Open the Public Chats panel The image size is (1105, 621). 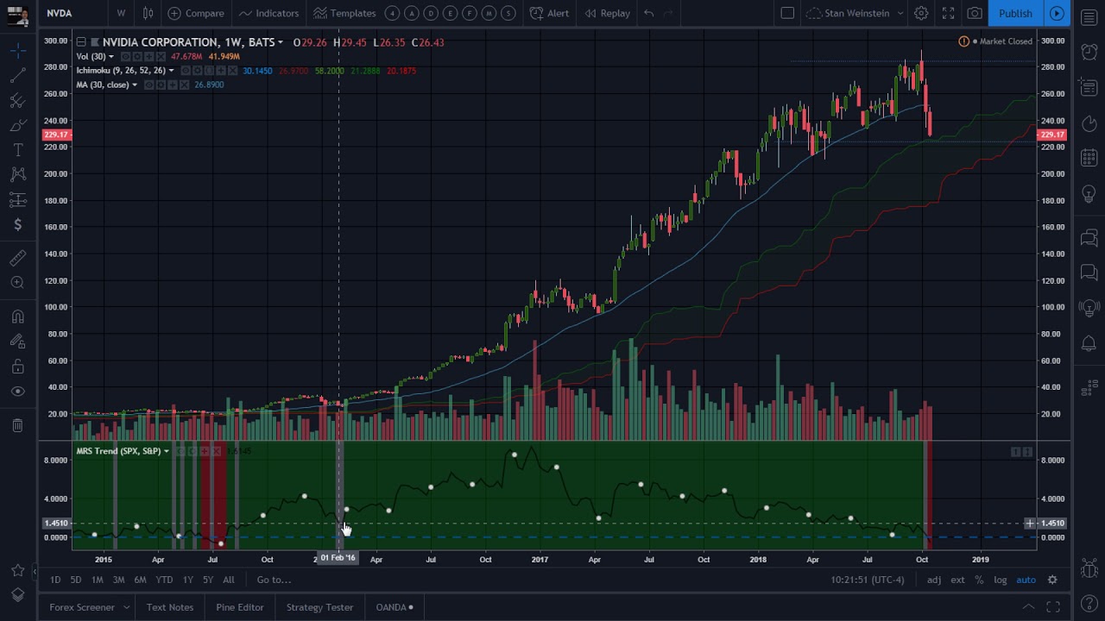[1089, 237]
